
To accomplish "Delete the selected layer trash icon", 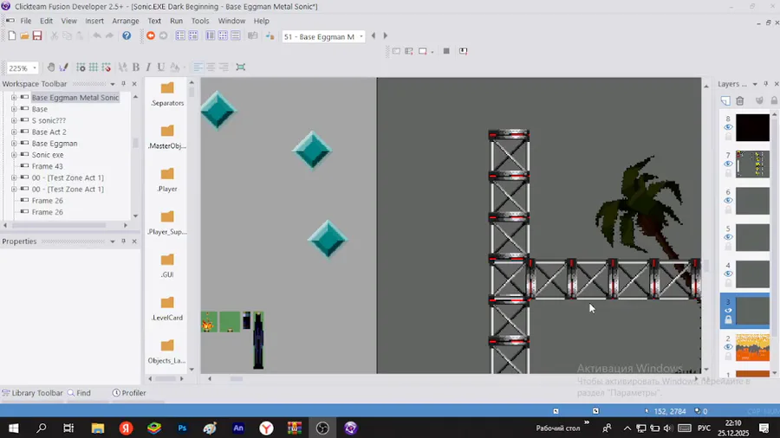I will (740, 100).
